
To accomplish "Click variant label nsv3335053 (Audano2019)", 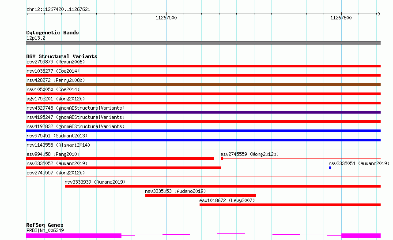I will click(175, 191).
